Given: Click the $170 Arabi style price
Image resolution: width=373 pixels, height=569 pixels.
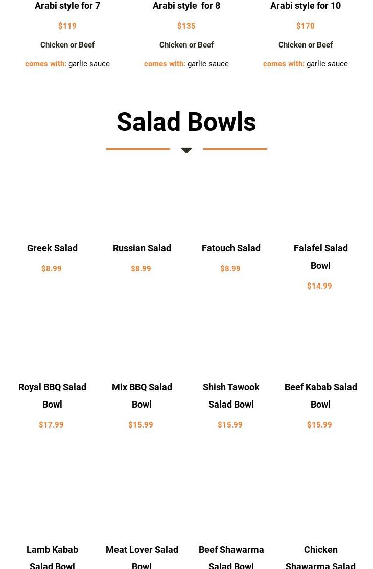Looking at the screenshot, I should (306, 26).
